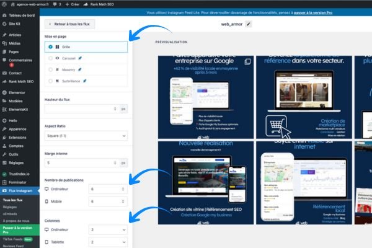Open Site Kit in sidebar
The width and height of the screenshot is (372, 248).
19,24
